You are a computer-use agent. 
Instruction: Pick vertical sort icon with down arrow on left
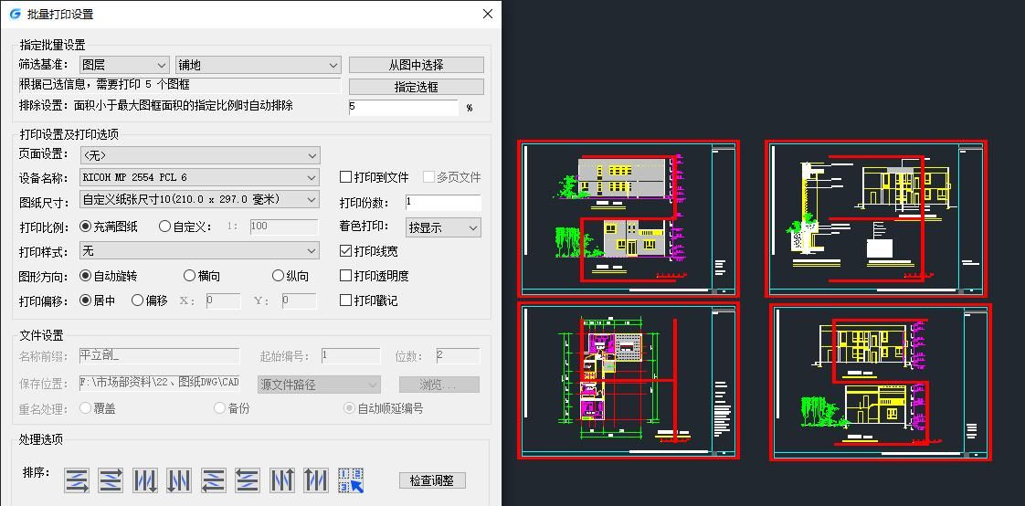tap(179, 480)
